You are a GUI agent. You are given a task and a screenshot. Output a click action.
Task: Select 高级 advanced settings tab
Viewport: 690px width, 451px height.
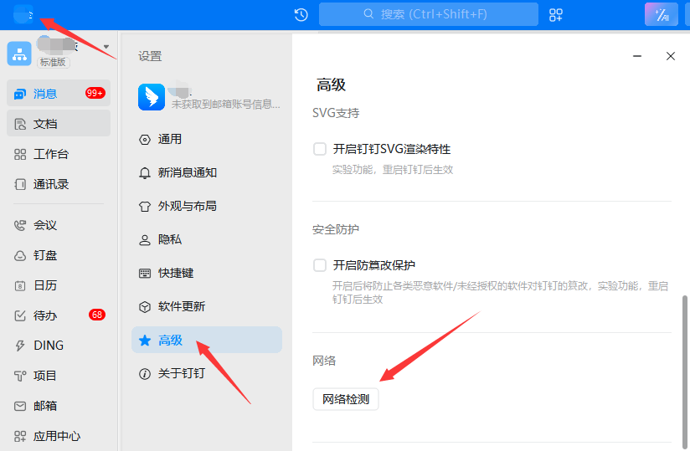pyautogui.click(x=206, y=340)
